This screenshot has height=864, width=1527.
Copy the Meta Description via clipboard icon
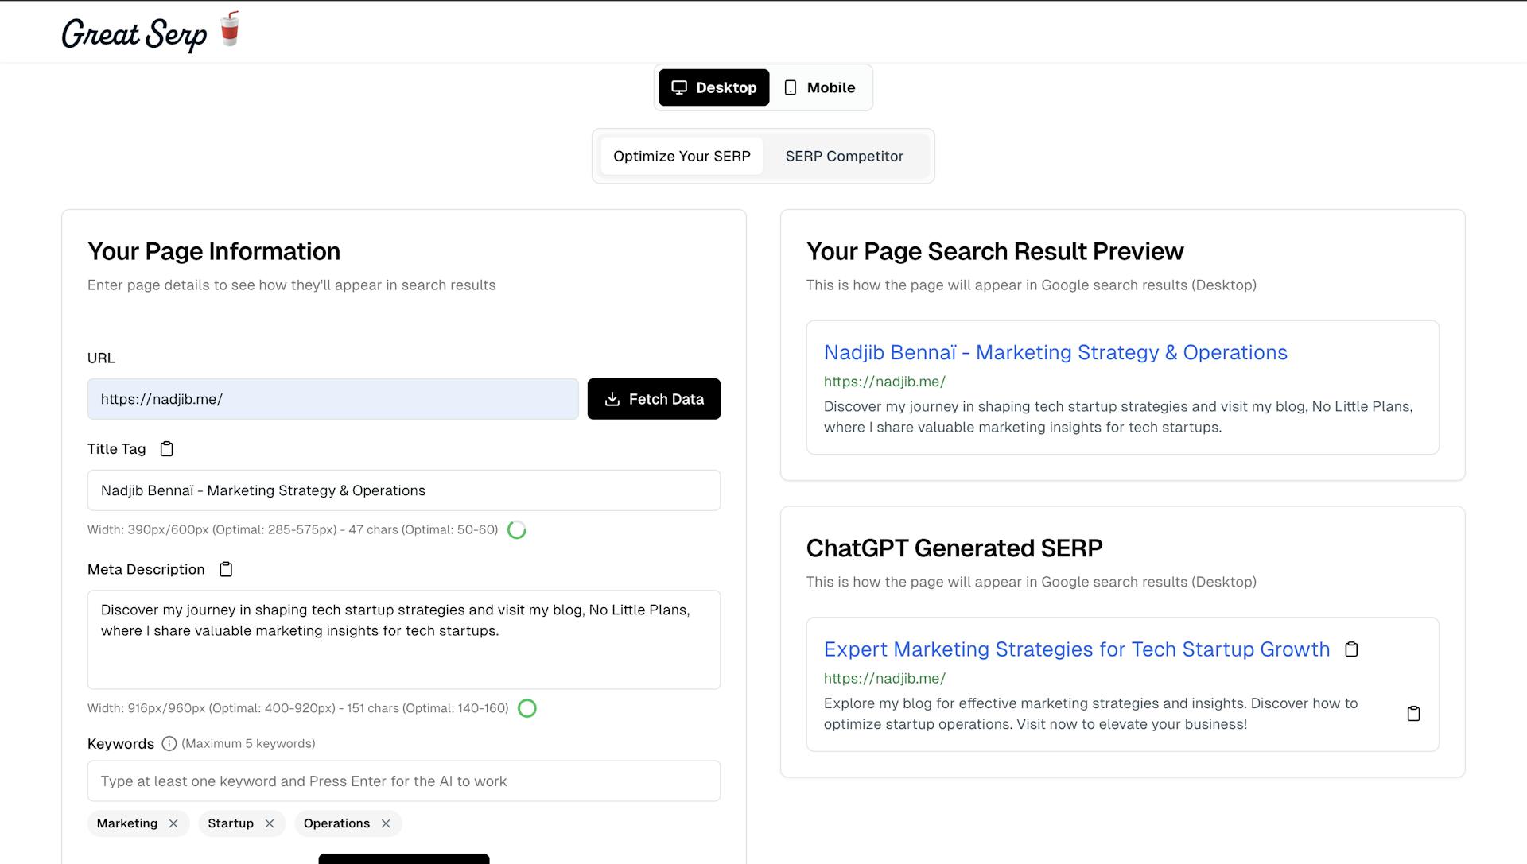225,569
